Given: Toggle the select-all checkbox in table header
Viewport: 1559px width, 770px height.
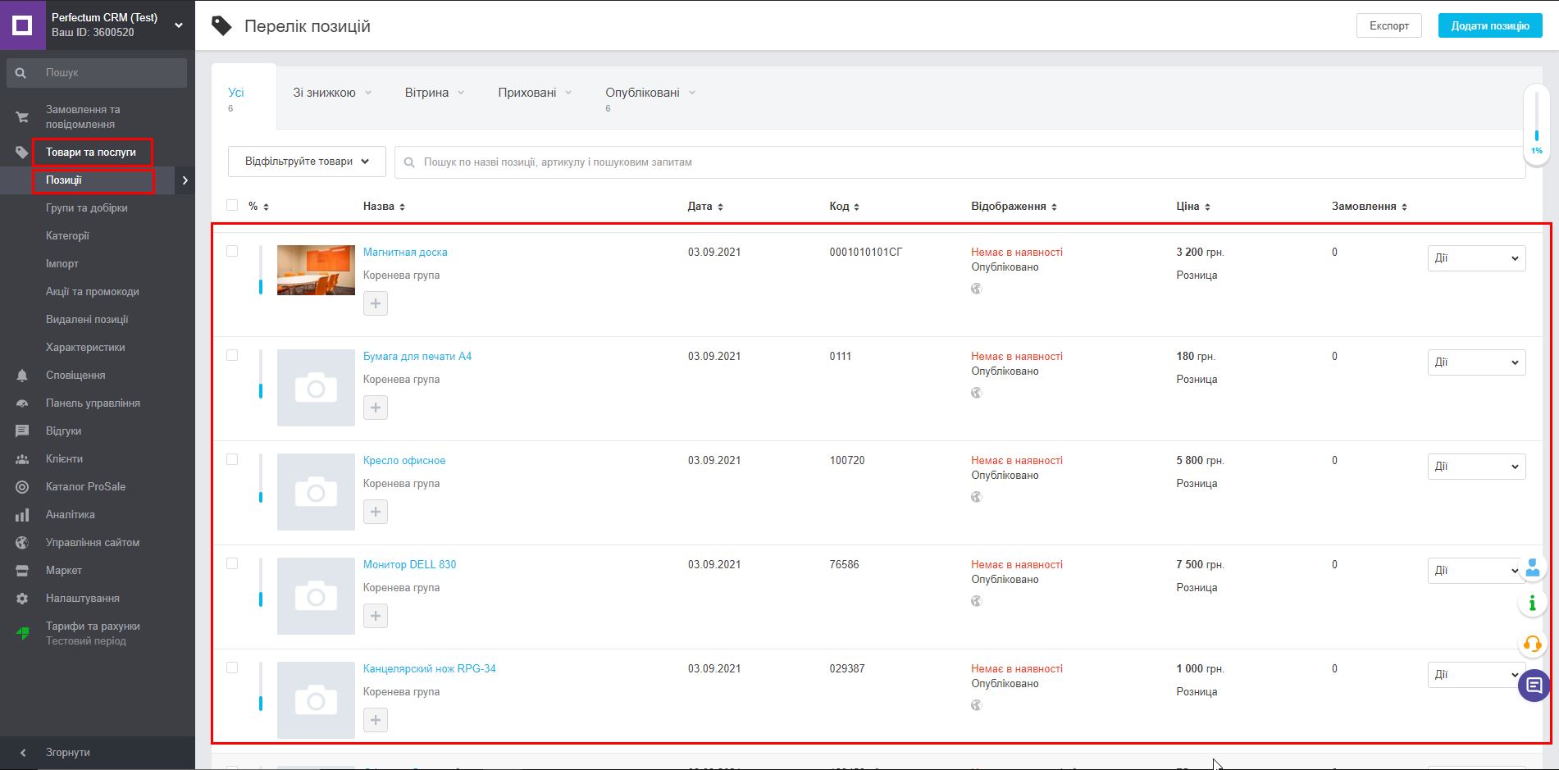Looking at the screenshot, I should 232,205.
